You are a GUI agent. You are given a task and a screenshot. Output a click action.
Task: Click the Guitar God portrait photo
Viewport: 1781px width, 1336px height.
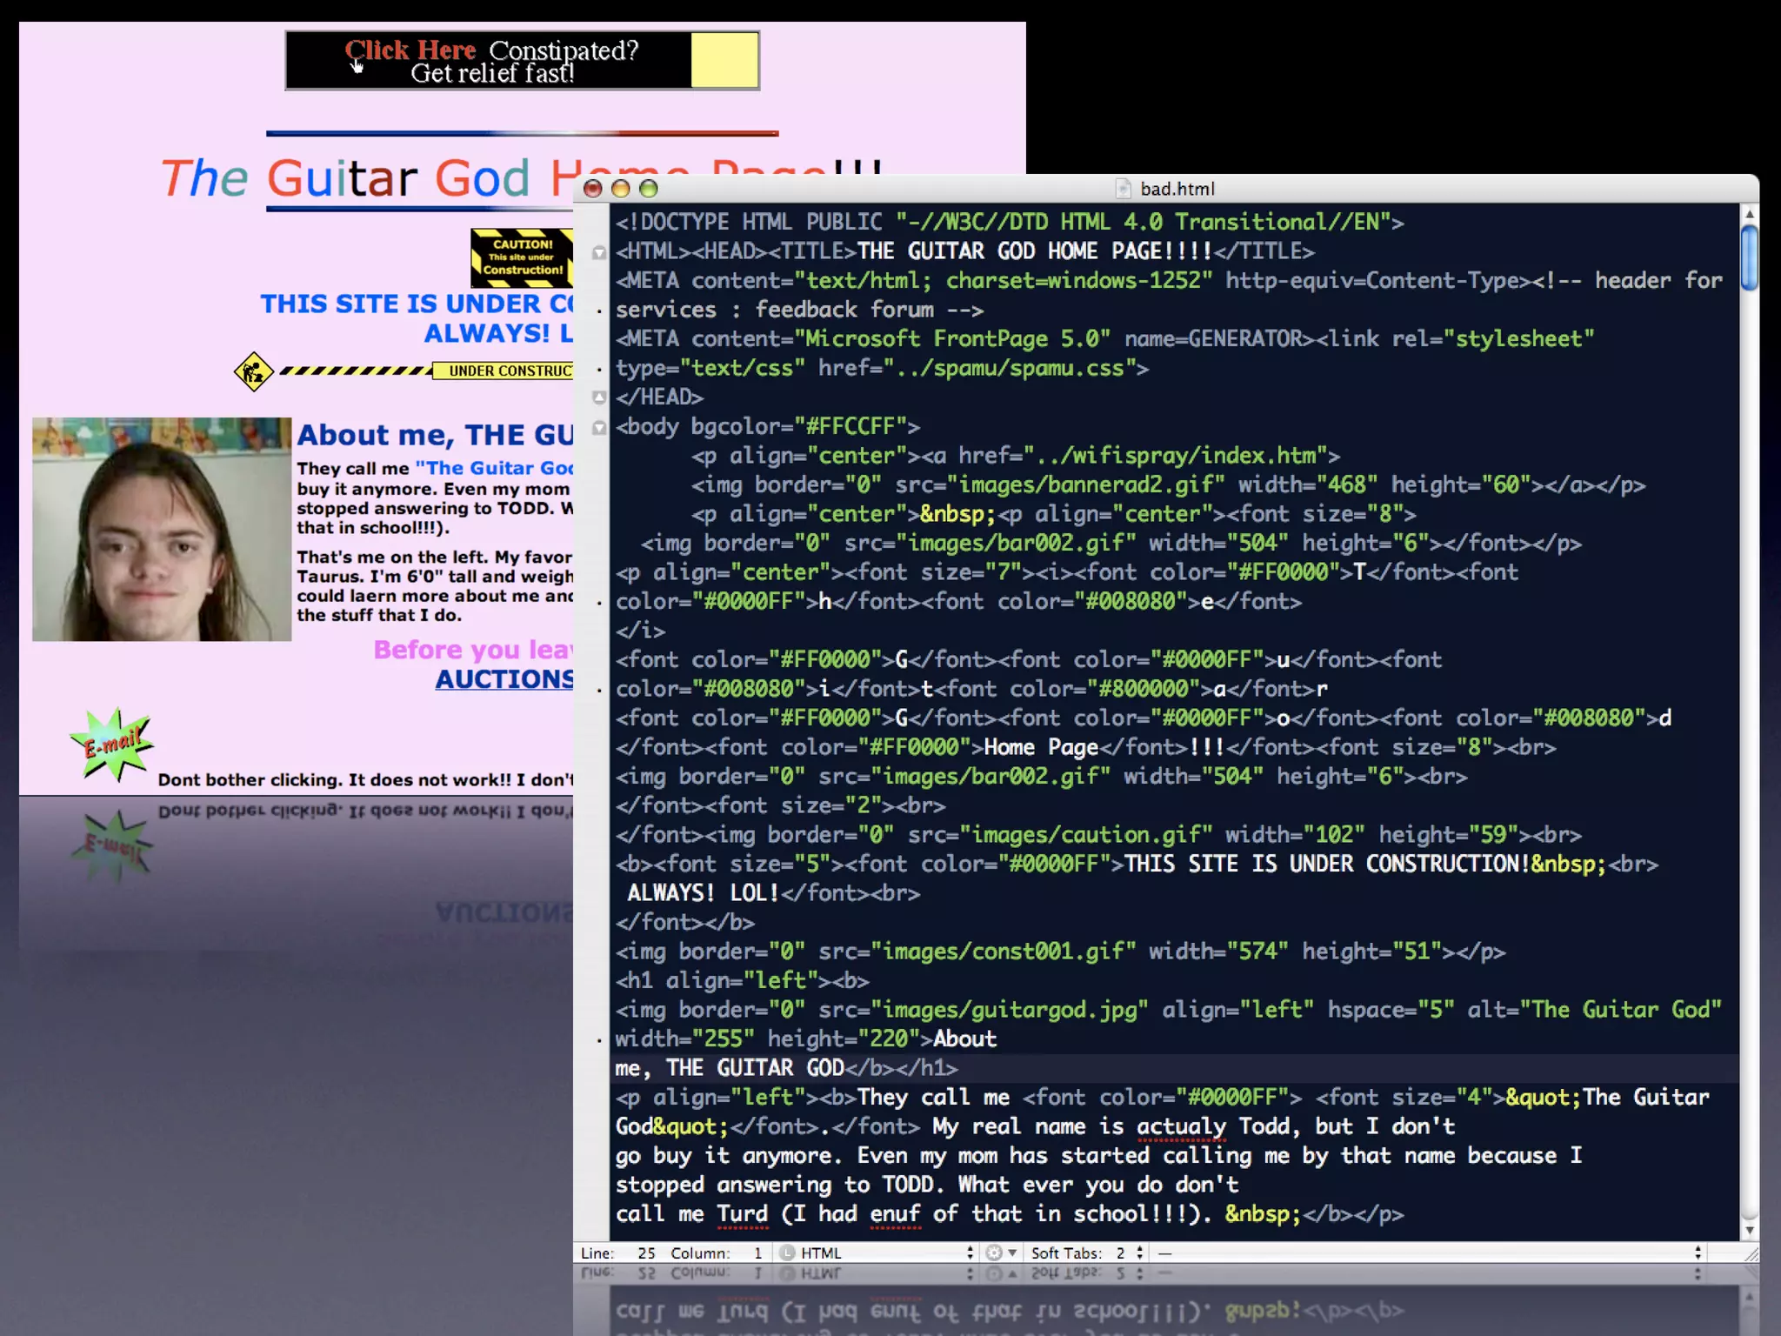point(162,529)
